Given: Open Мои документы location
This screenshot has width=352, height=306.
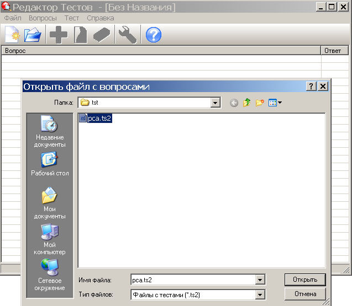Looking at the screenshot, I should (50, 203).
